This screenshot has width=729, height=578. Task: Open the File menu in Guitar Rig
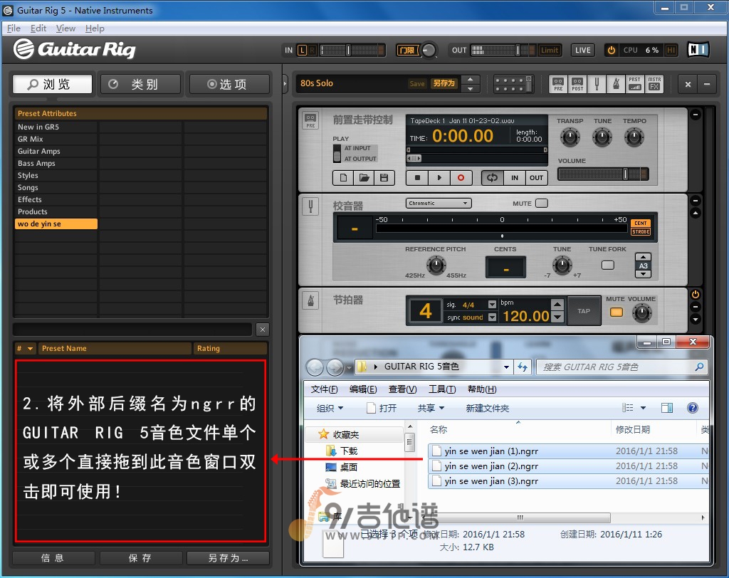coord(14,28)
